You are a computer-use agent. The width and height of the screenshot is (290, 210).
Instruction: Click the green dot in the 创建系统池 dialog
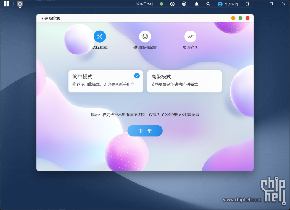[x=240, y=18]
